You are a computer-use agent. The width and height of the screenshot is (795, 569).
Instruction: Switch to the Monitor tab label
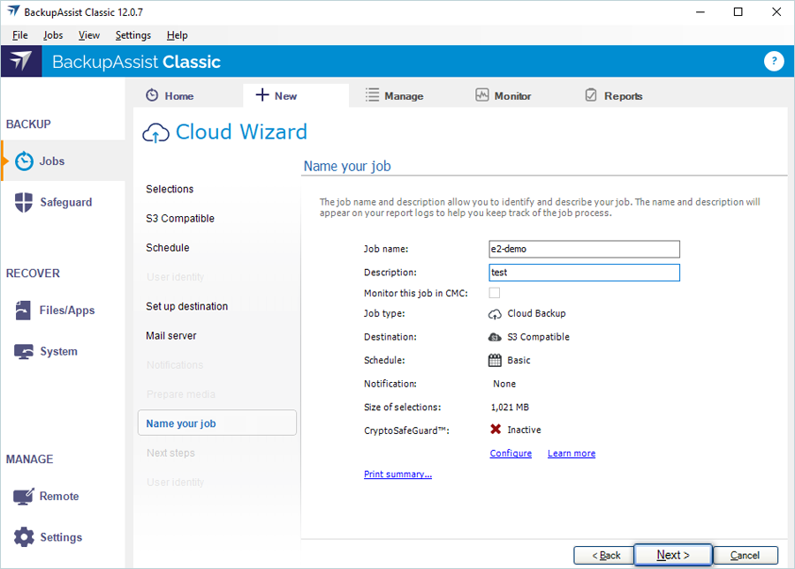point(512,95)
